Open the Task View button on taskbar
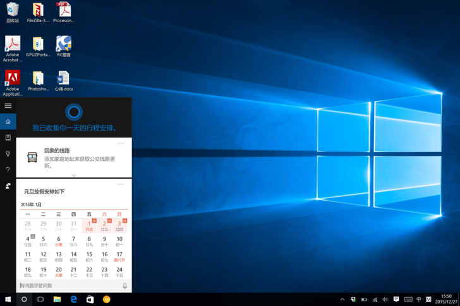 (x=40, y=300)
